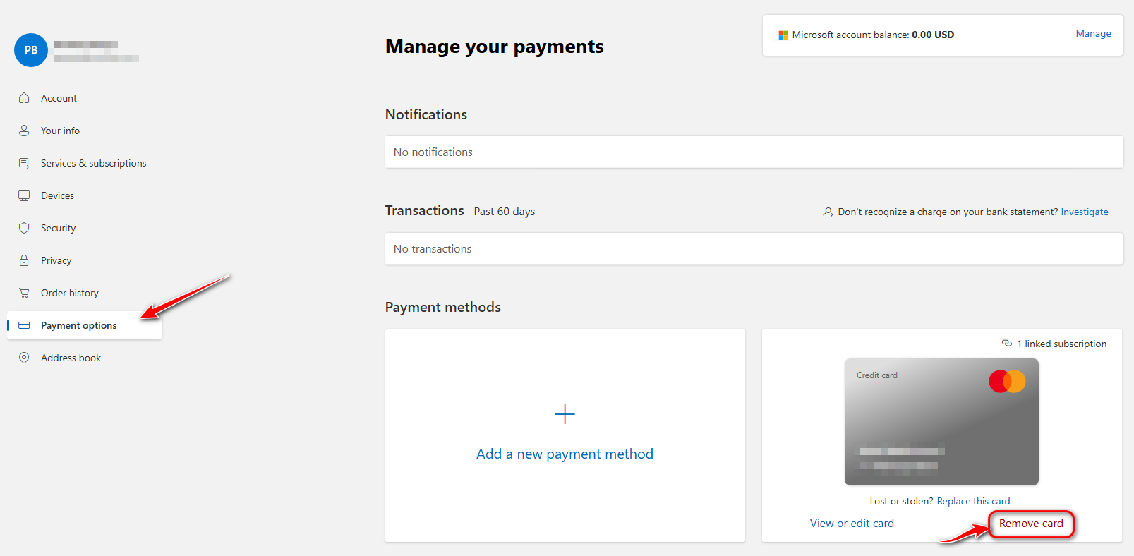Screen dimensions: 1134x556
Task: Click the Privacy lock icon
Action: pyautogui.click(x=24, y=260)
